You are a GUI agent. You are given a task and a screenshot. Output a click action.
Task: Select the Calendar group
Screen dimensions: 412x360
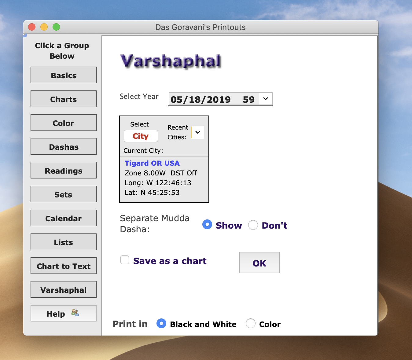[x=63, y=218]
